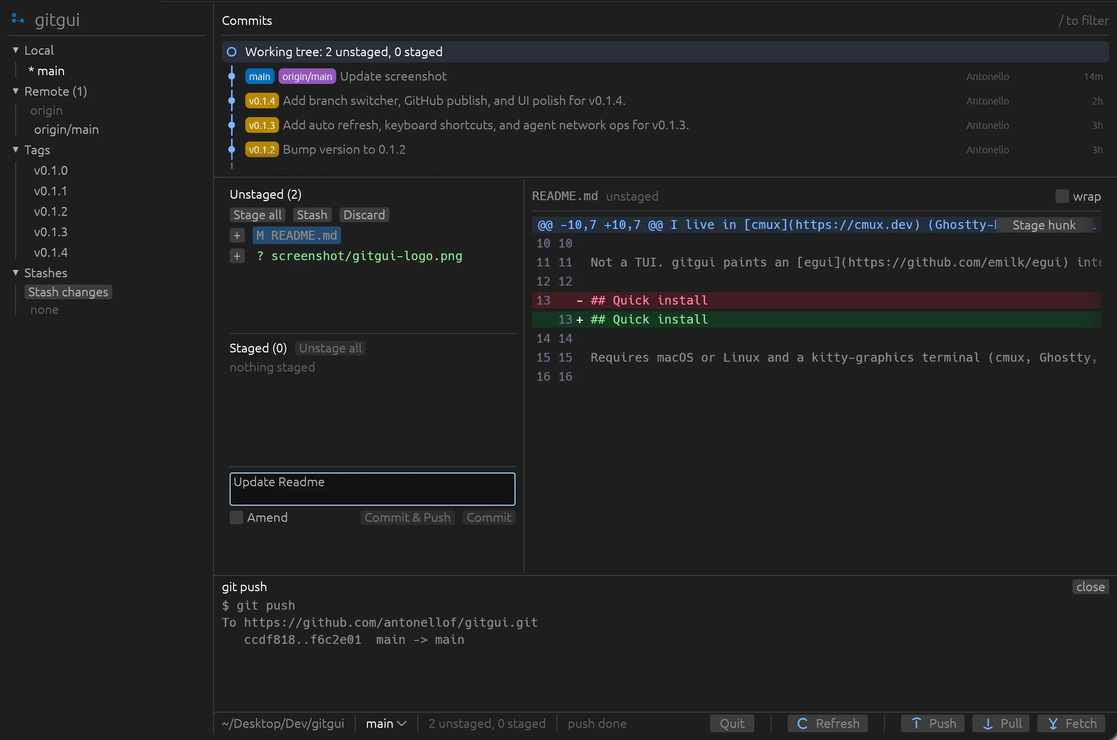
Task: Click the Stash button under Unstaged
Action: pos(312,215)
